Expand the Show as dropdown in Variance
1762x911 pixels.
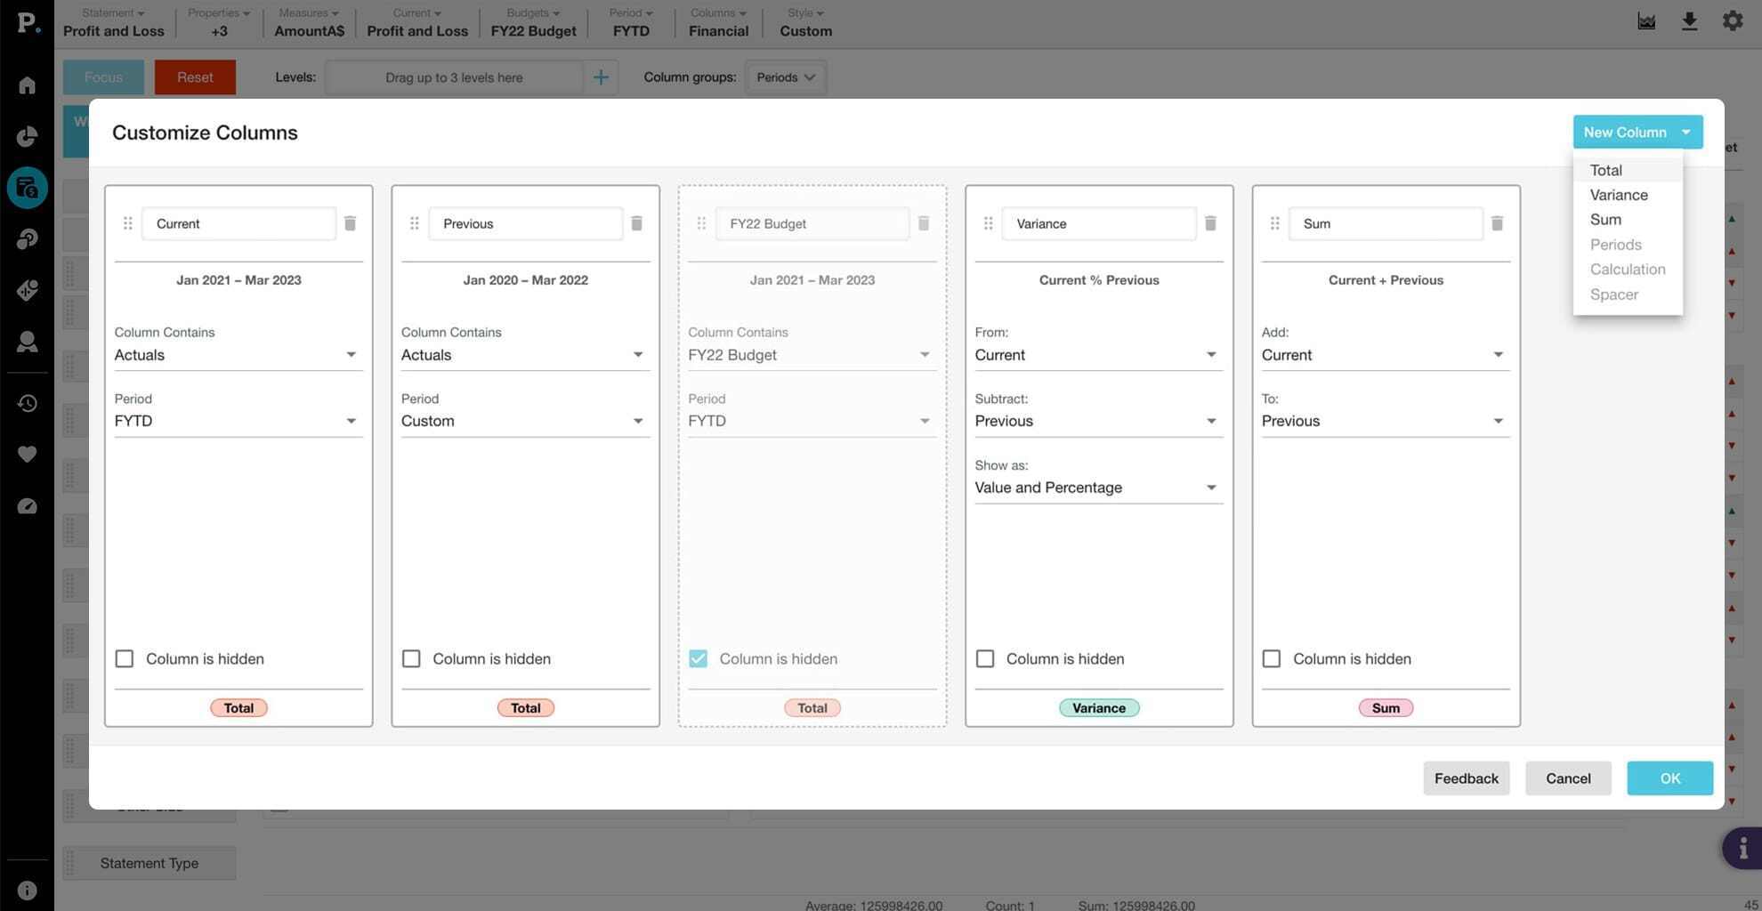(1098, 488)
